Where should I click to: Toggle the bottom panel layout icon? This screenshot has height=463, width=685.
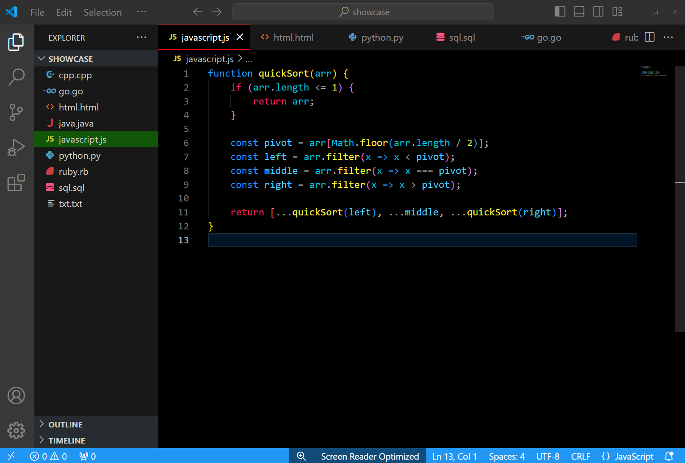[579, 12]
